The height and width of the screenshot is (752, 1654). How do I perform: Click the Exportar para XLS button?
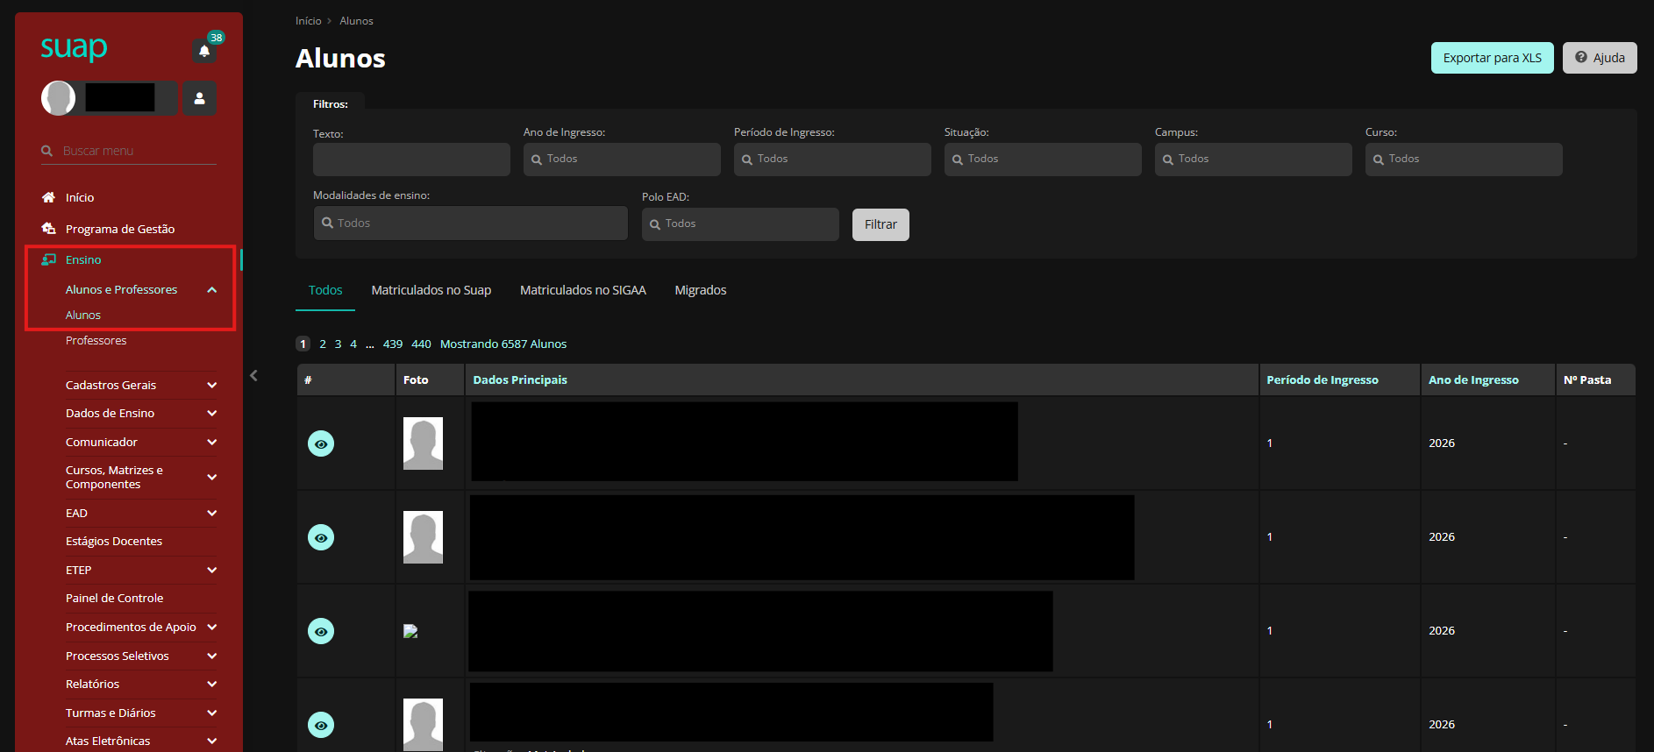pyautogui.click(x=1492, y=58)
